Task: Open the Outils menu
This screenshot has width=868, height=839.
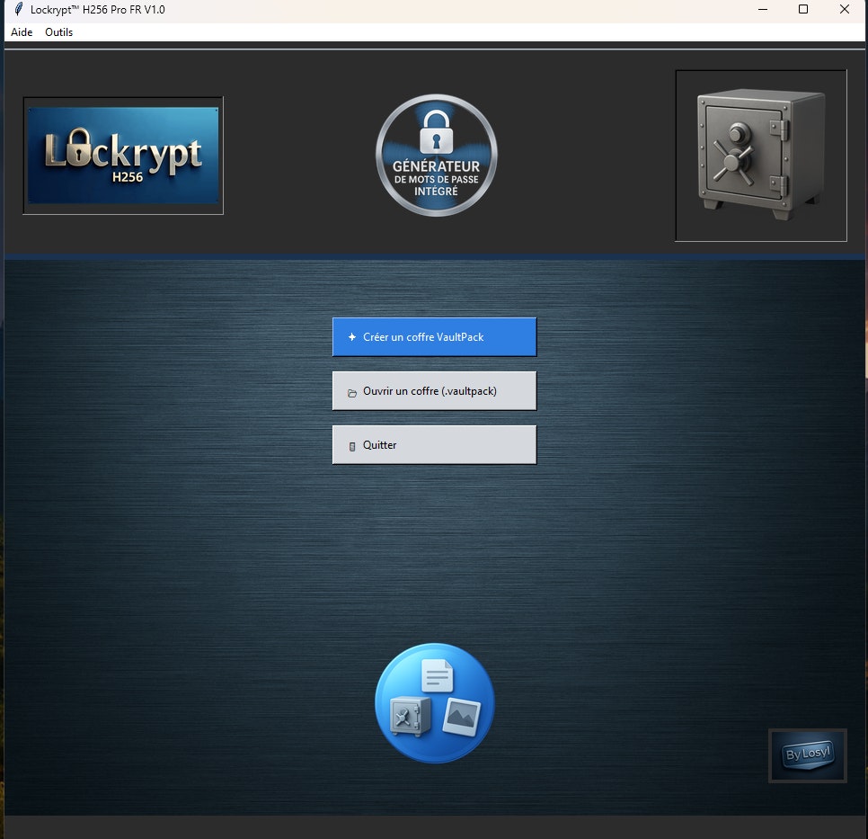Action: tap(58, 32)
